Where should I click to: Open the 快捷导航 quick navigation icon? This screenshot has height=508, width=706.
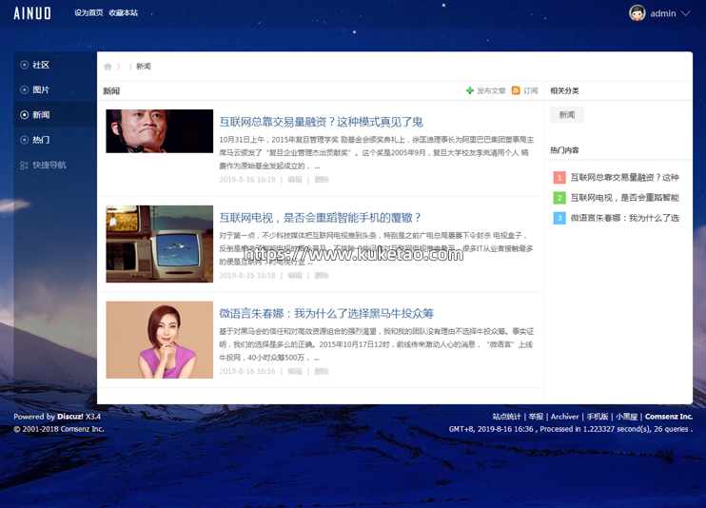pos(24,165)
